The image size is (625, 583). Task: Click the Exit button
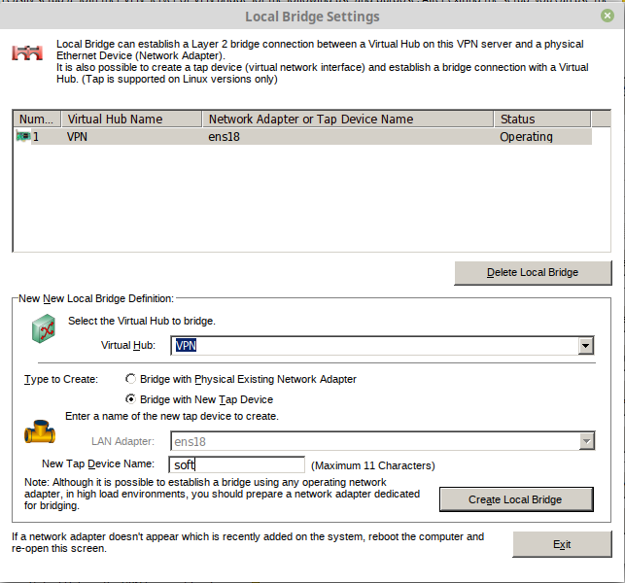coord(562,544)
